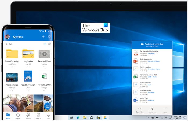Screen dimensions: 188x121
Task: Click the cloud icon in OneDrive flyout header
Action: 142,44
